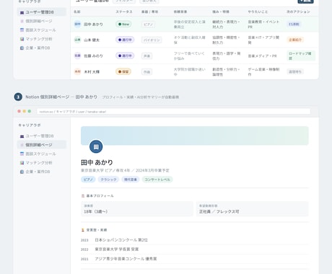This screenshot has height=274, width=332.
Task: Click the icon next to 基本プロフィール heading
Action: tap(83, 196)
